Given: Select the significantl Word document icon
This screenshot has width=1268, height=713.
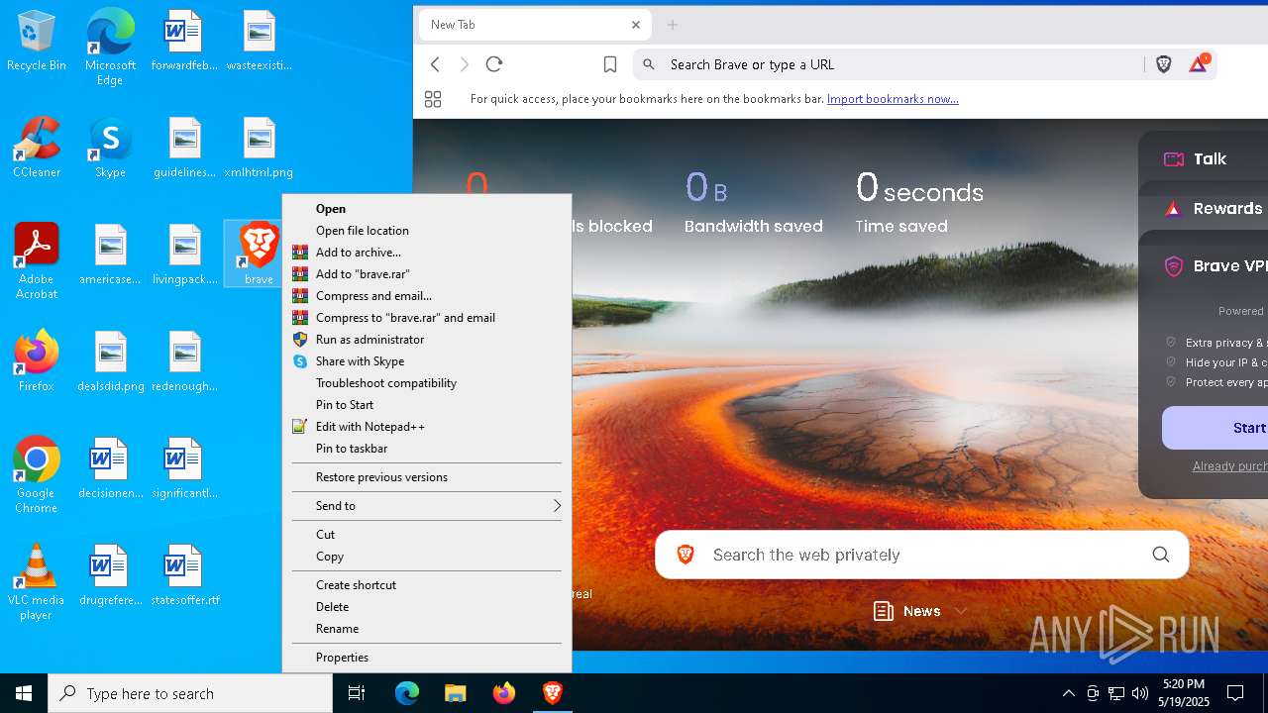Looking at the screenshot, I should pyautogui.click(x=184, y=468).
